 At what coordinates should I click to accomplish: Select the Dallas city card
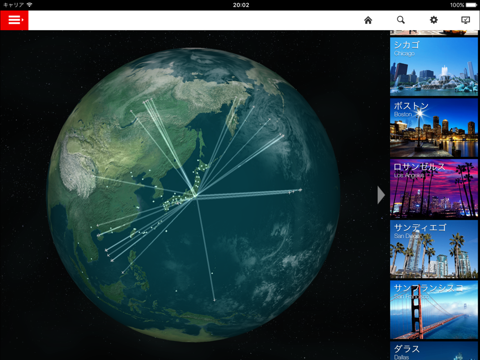click(434, 351)
